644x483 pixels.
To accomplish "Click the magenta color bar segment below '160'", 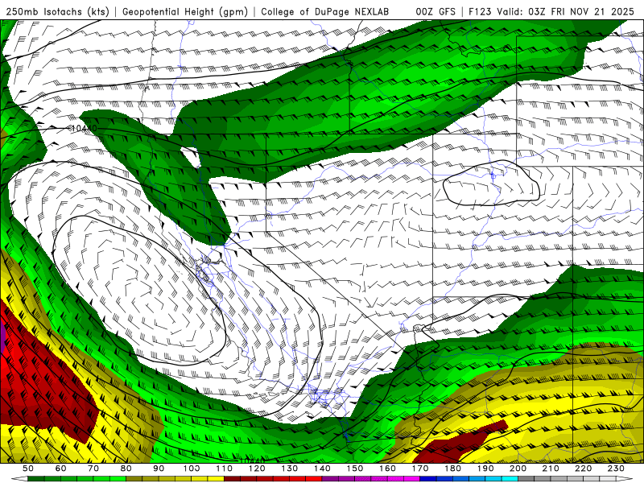I will coord(395,479).
